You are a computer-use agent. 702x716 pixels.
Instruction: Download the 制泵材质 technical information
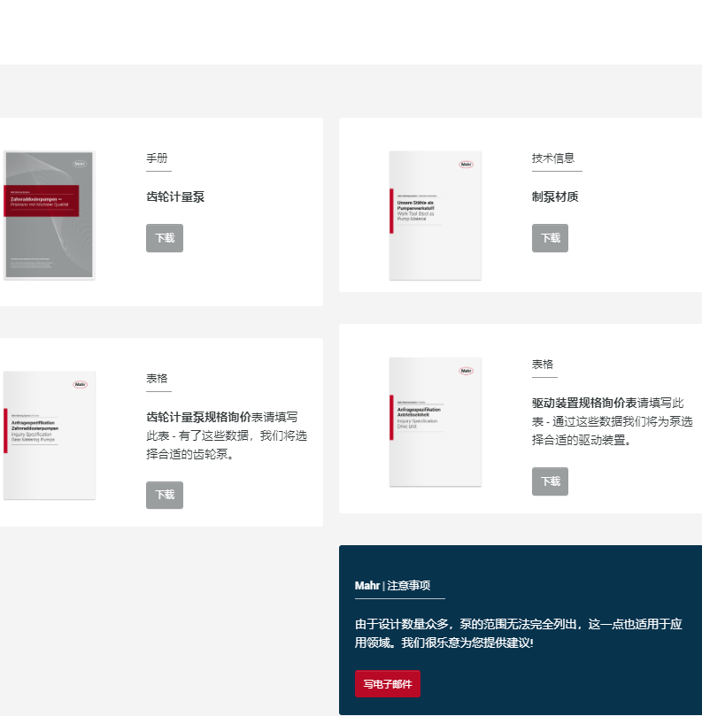[x=550, y=238]
